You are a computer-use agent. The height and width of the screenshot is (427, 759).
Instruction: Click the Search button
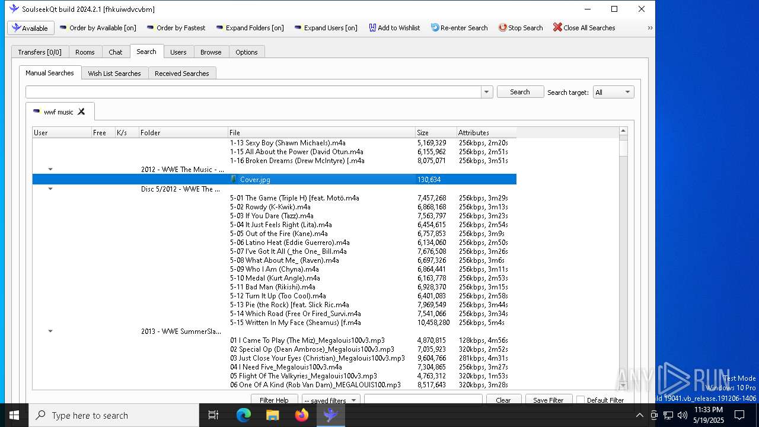520,92
